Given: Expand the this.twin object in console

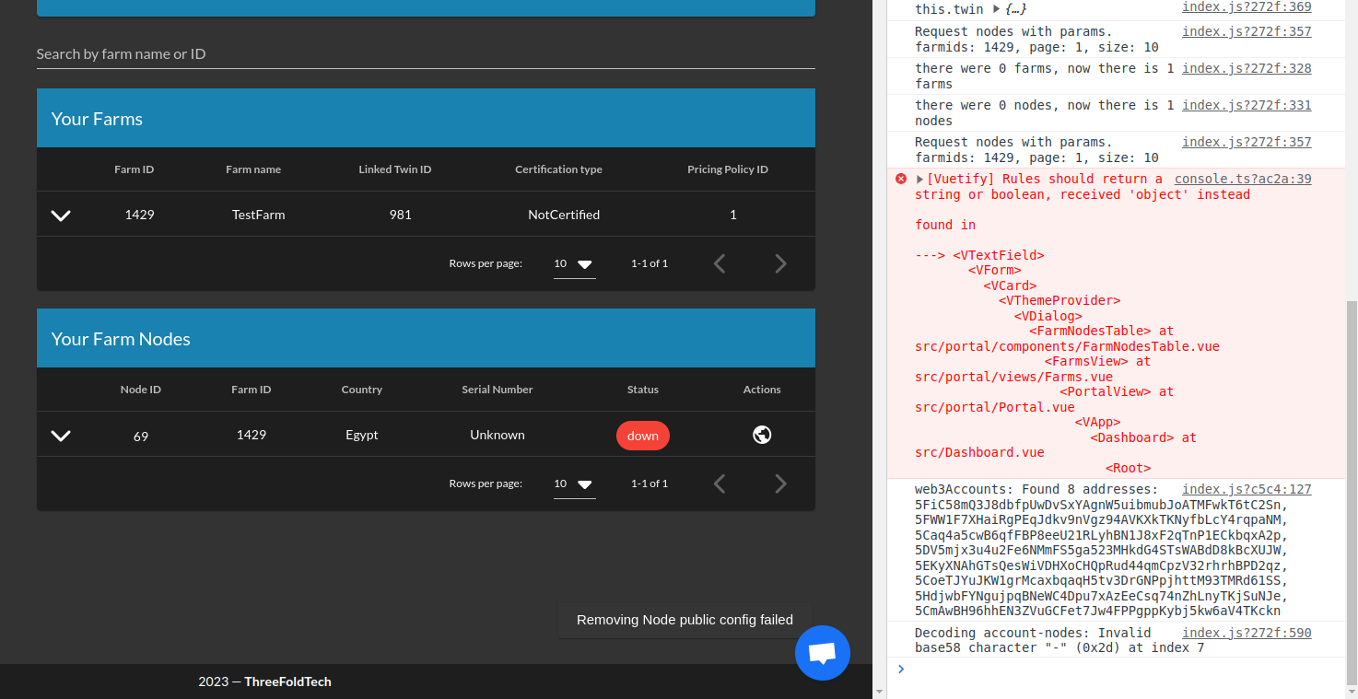Looking at the screenshot, I should [995, 8].
